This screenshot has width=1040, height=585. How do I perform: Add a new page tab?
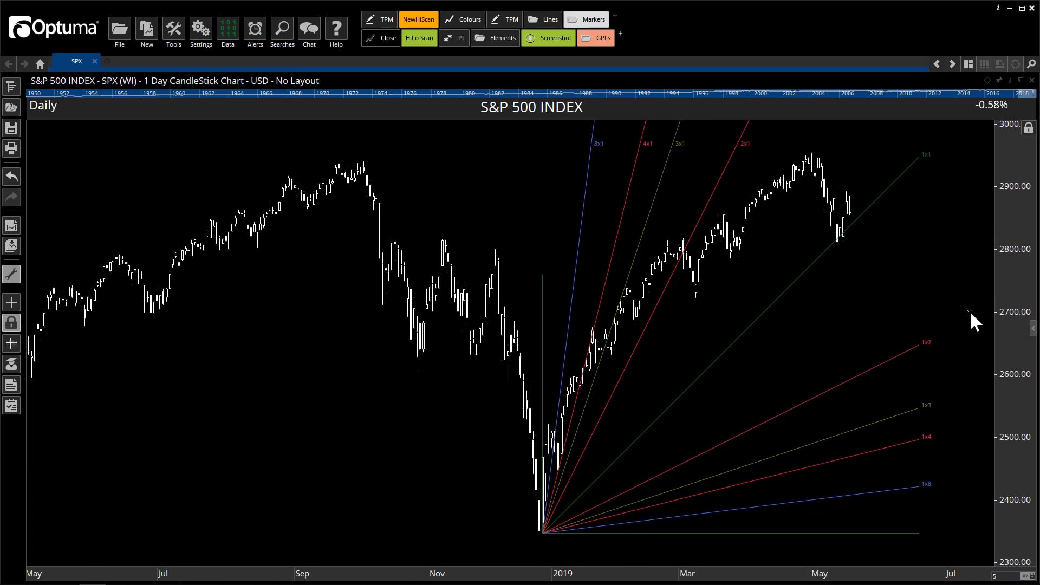coord(107,61)
